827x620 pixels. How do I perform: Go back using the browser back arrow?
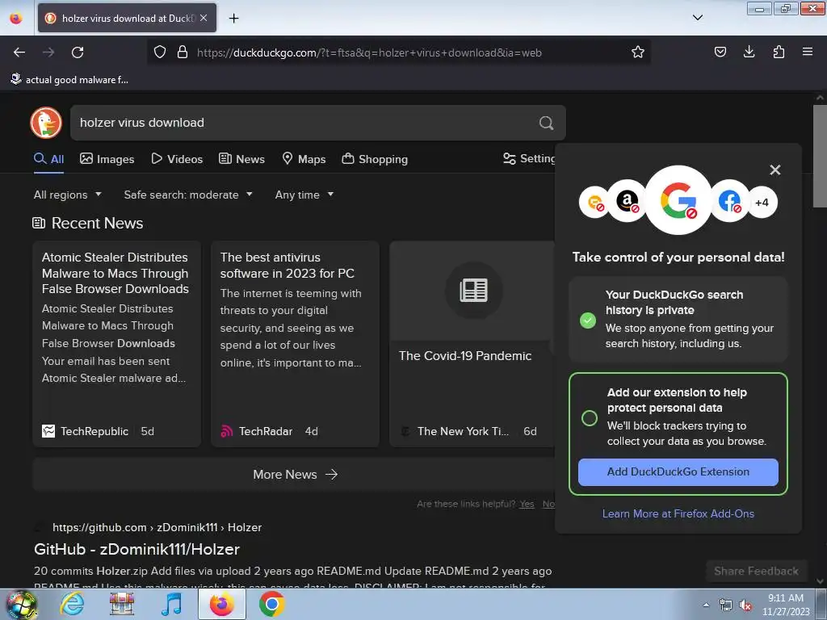19,52
